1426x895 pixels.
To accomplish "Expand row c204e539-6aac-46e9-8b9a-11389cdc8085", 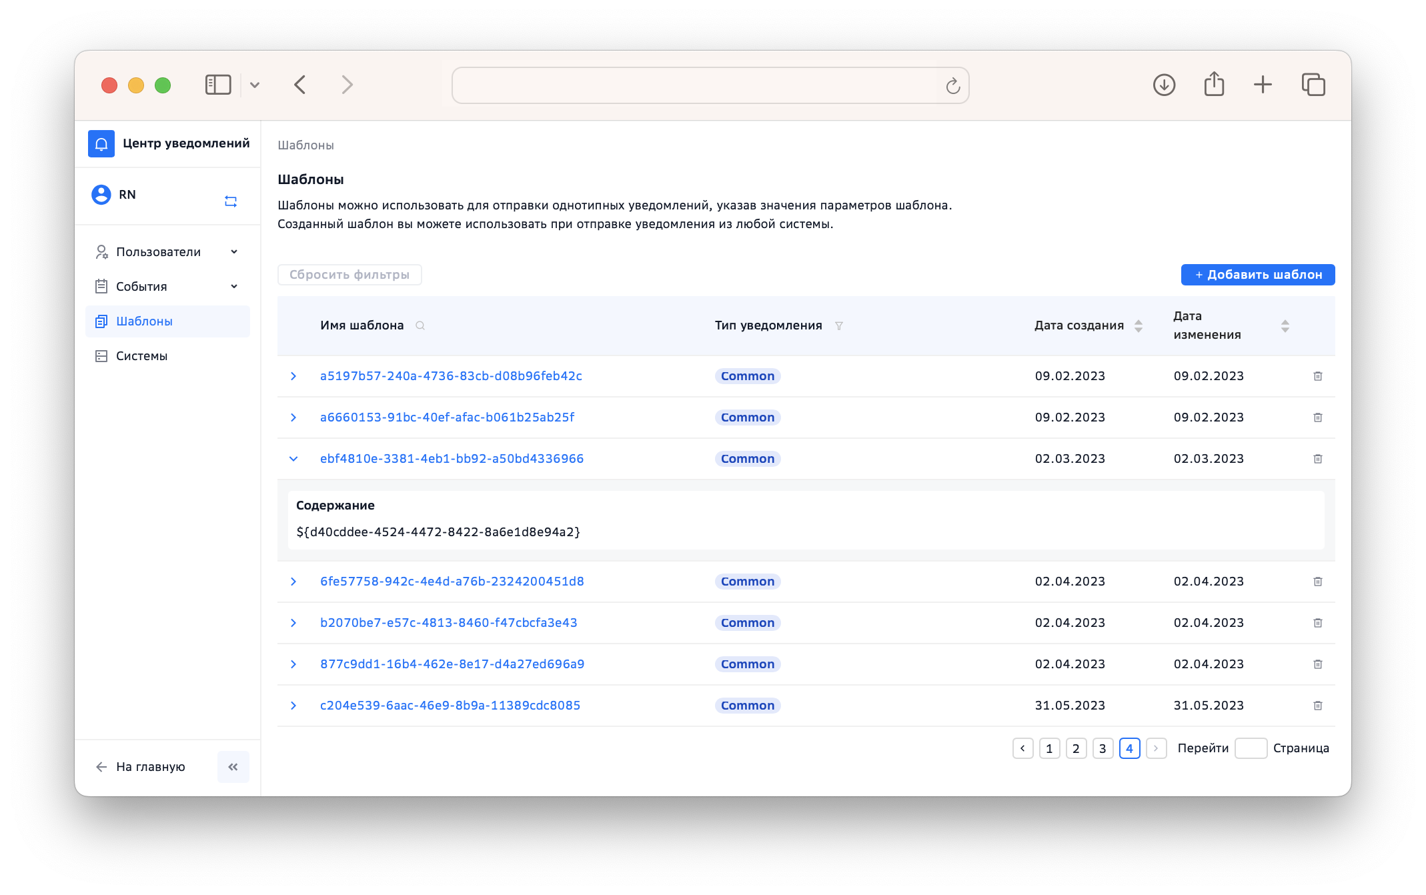I will click(x=293, y=706).
